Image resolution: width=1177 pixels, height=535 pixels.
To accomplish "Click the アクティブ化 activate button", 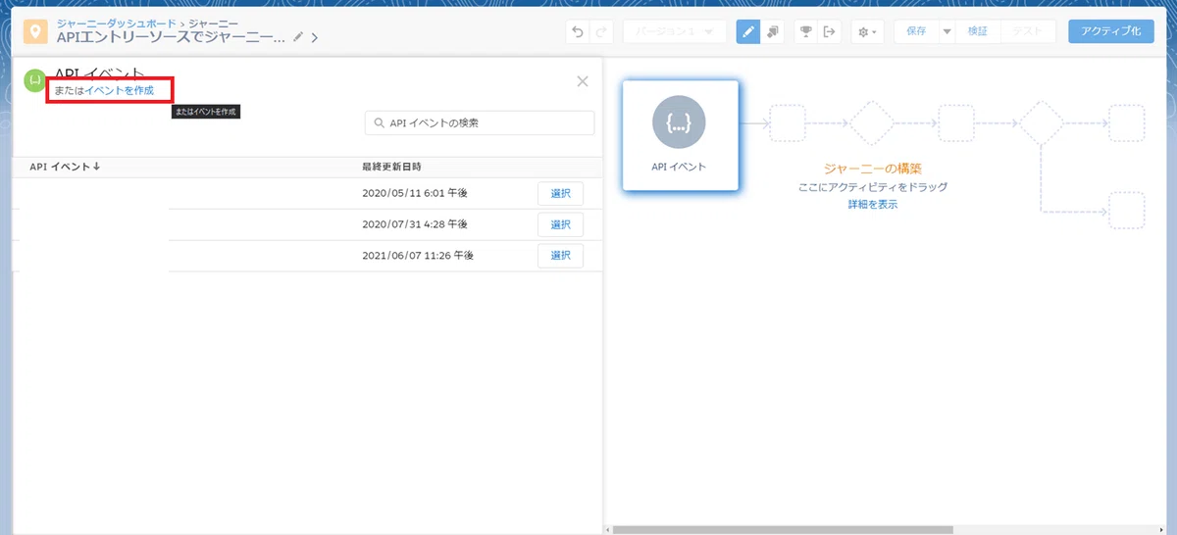I will tap(1110, 31).
